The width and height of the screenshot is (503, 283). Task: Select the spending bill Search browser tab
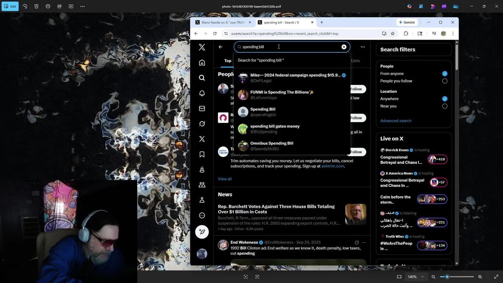tap(285, 22)
